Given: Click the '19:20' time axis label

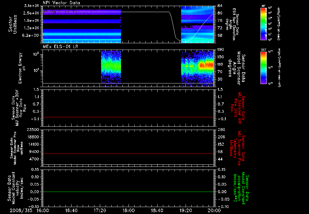Looking at the screenshot, I should click(186, 210).
